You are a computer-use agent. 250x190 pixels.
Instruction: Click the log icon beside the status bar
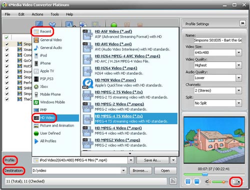point(173,181)
